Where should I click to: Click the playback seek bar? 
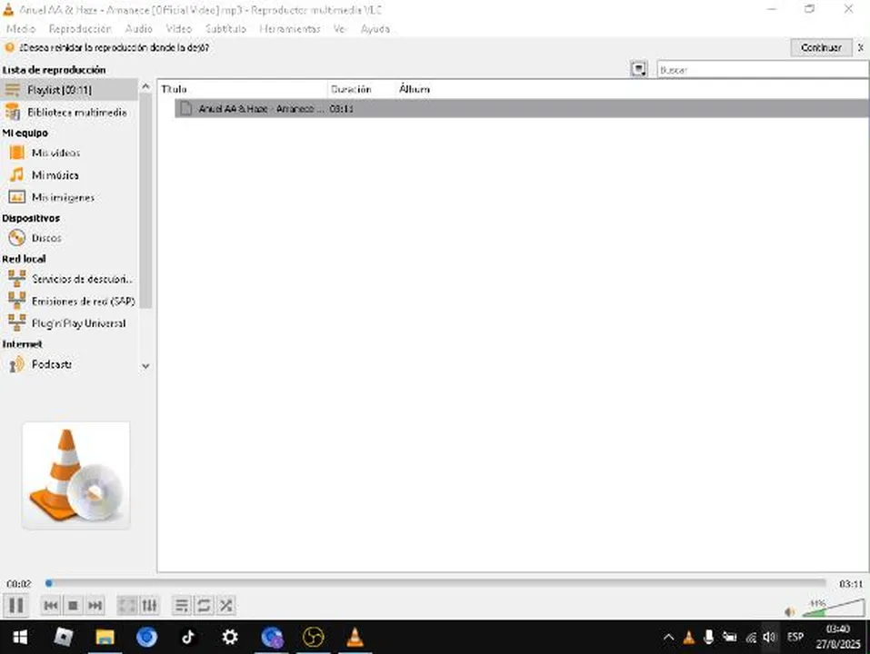click(436, 583)
